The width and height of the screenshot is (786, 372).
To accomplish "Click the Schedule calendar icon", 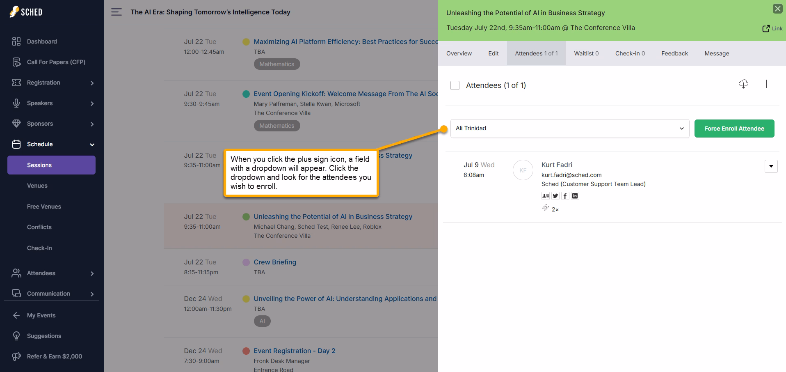I will point(16,144).
